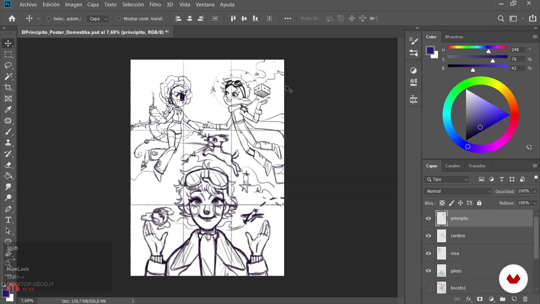Screen dimensions: 540x304
Task: Click the foreground color swatch in Color panel
Action: [430, 50]
